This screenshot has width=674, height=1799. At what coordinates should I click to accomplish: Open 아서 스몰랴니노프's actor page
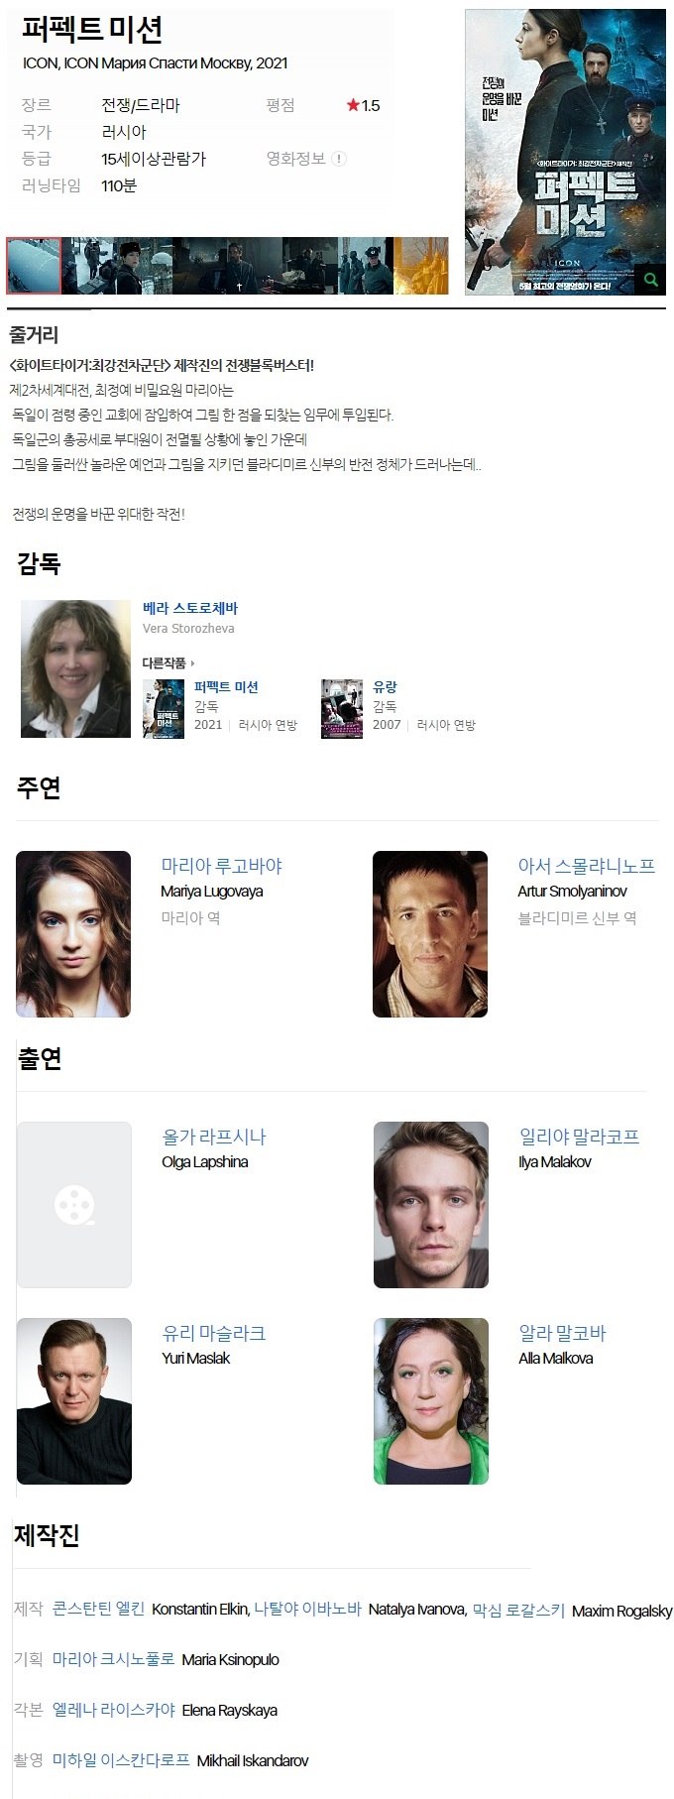click(x=587, y=866)
